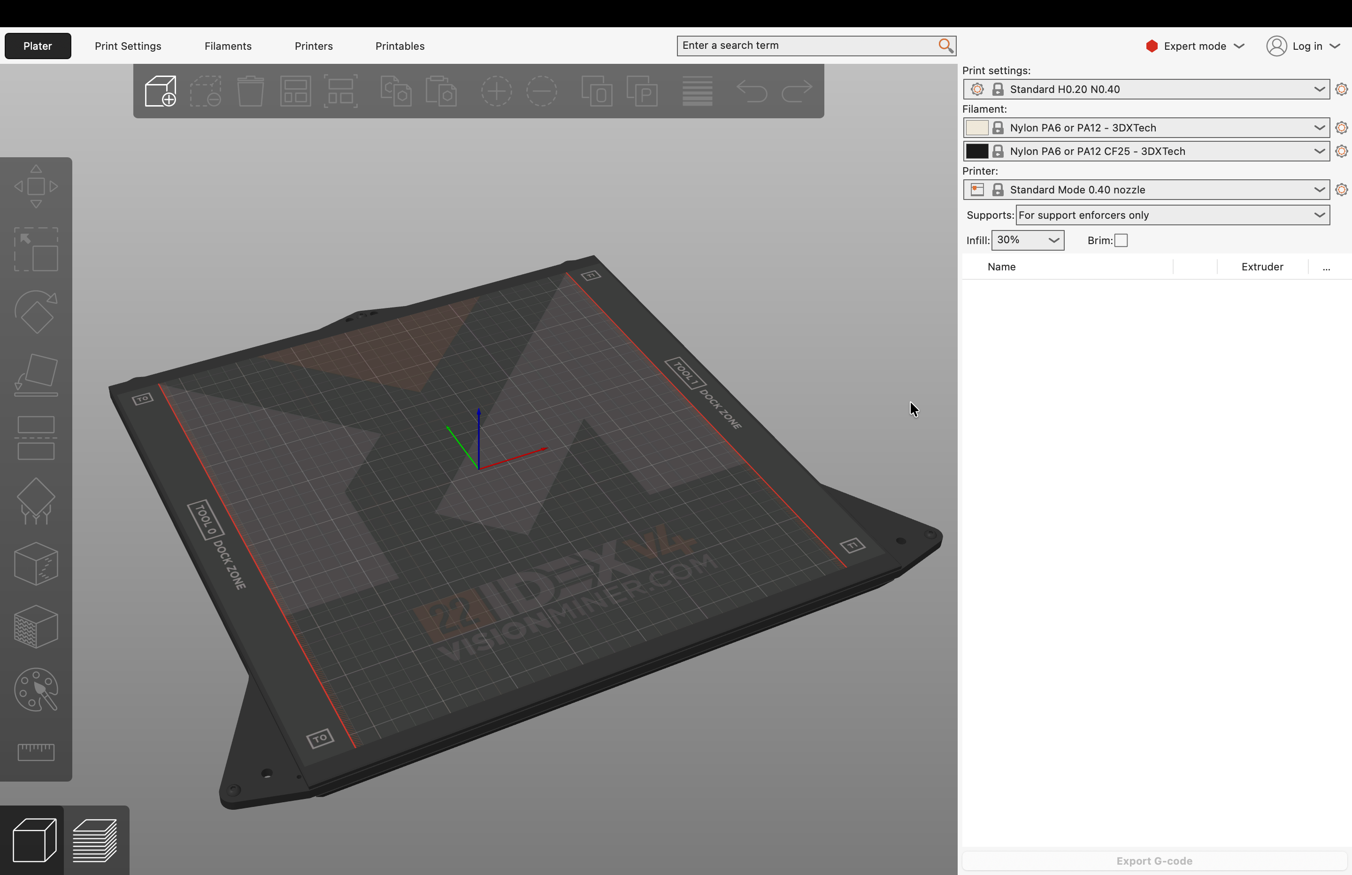Screen dimensions: 1352x875
Task: Select the Rotate tool
Action: 36,312
